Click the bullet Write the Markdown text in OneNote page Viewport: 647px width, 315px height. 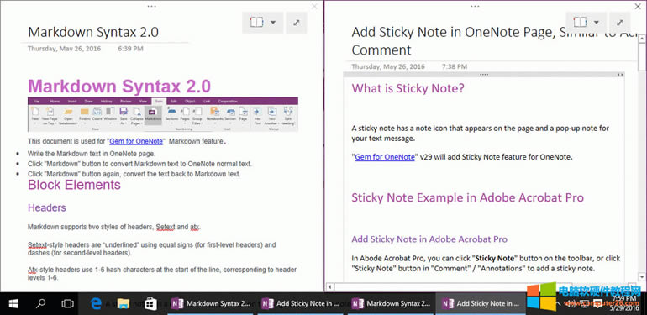tap(92, 154)
